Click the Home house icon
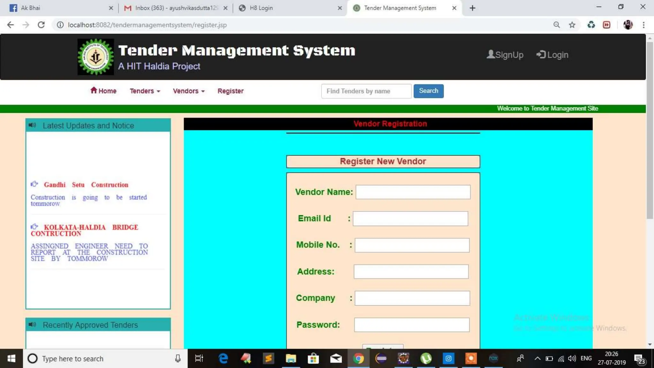 coord(94,90)
